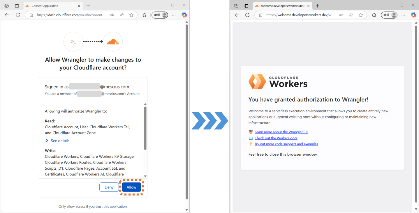Expand See details under Read permissions

click(57, 141)
